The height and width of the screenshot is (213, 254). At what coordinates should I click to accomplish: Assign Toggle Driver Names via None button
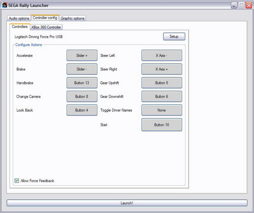click(161, 110)
